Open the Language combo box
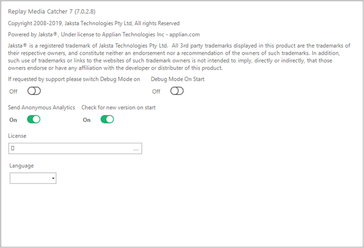Image resolution: width=364 pixels, height=248 pixels. (32, 179)
